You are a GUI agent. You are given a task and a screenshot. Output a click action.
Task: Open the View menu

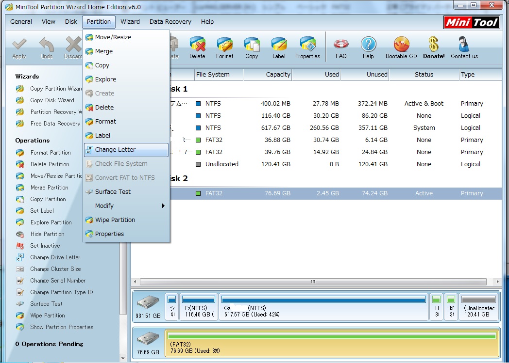[x=49, y=22]
